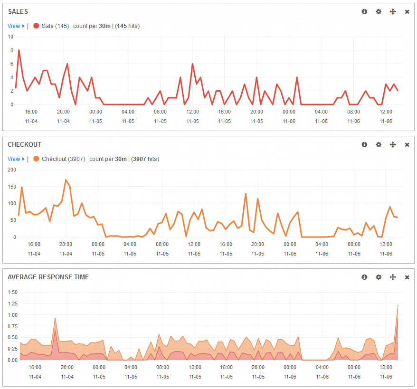Show info for Checkout panel
This screenshot has height=389, width=417.
(364, 144)
